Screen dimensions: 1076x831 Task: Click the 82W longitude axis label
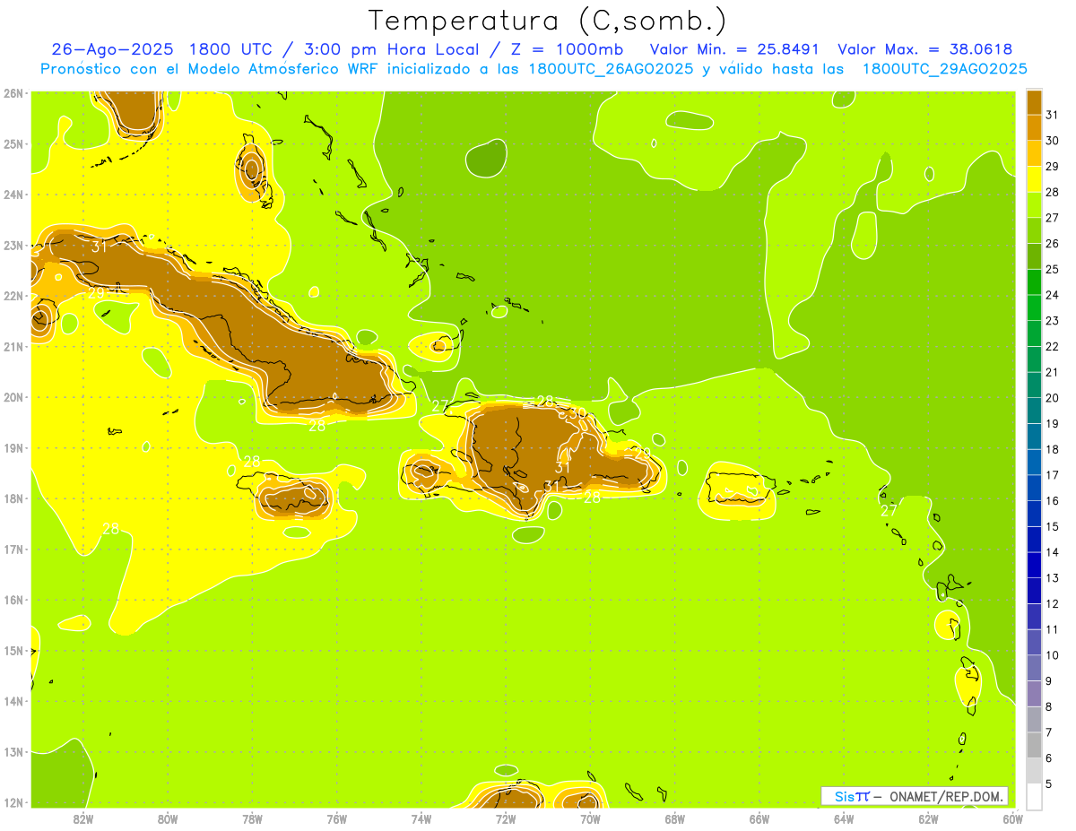click(x=83, y=819)
